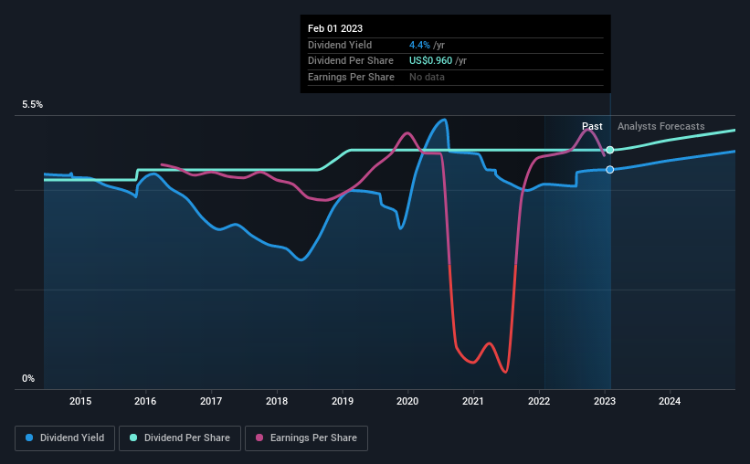Click the 0% y-axis label
Screen dimensions: 750x464
click(28, 379)
